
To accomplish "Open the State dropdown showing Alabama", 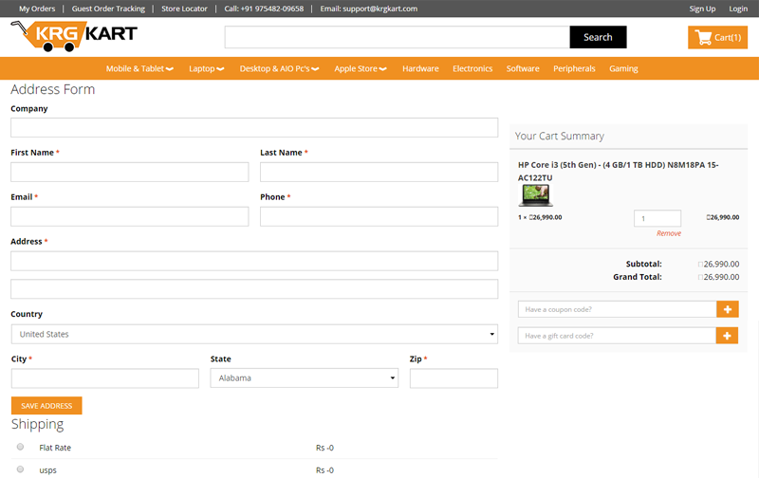I will coord(304,377).
